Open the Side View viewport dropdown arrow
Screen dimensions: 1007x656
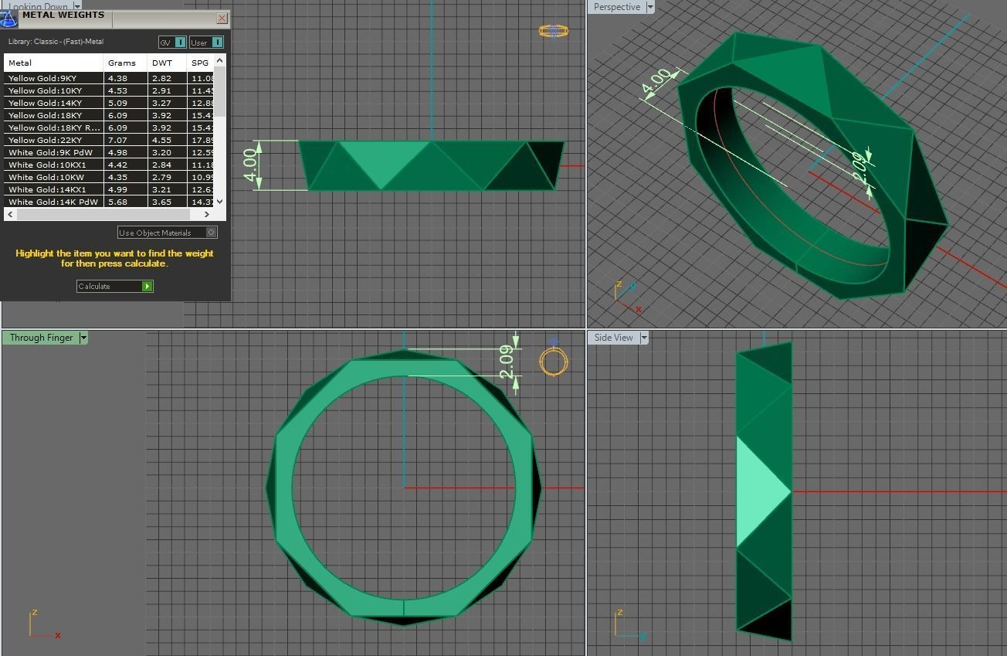coord(643,338)
